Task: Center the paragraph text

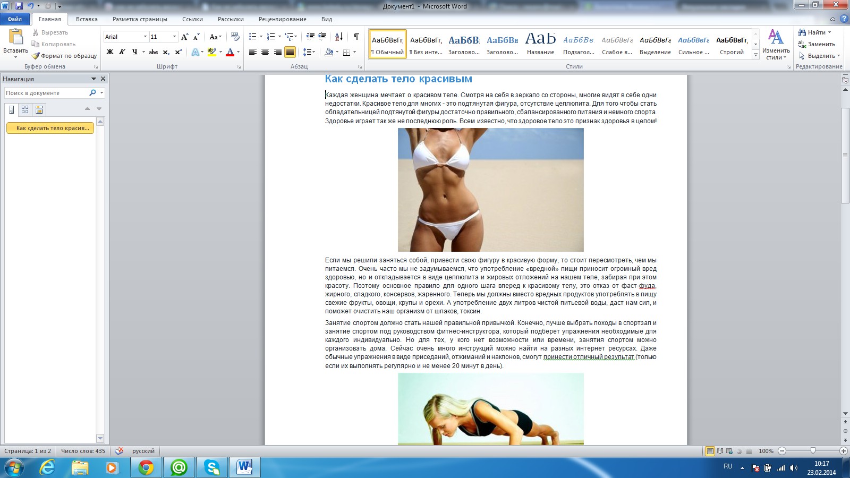Action: pyautogui.click(x=265, y=52)
